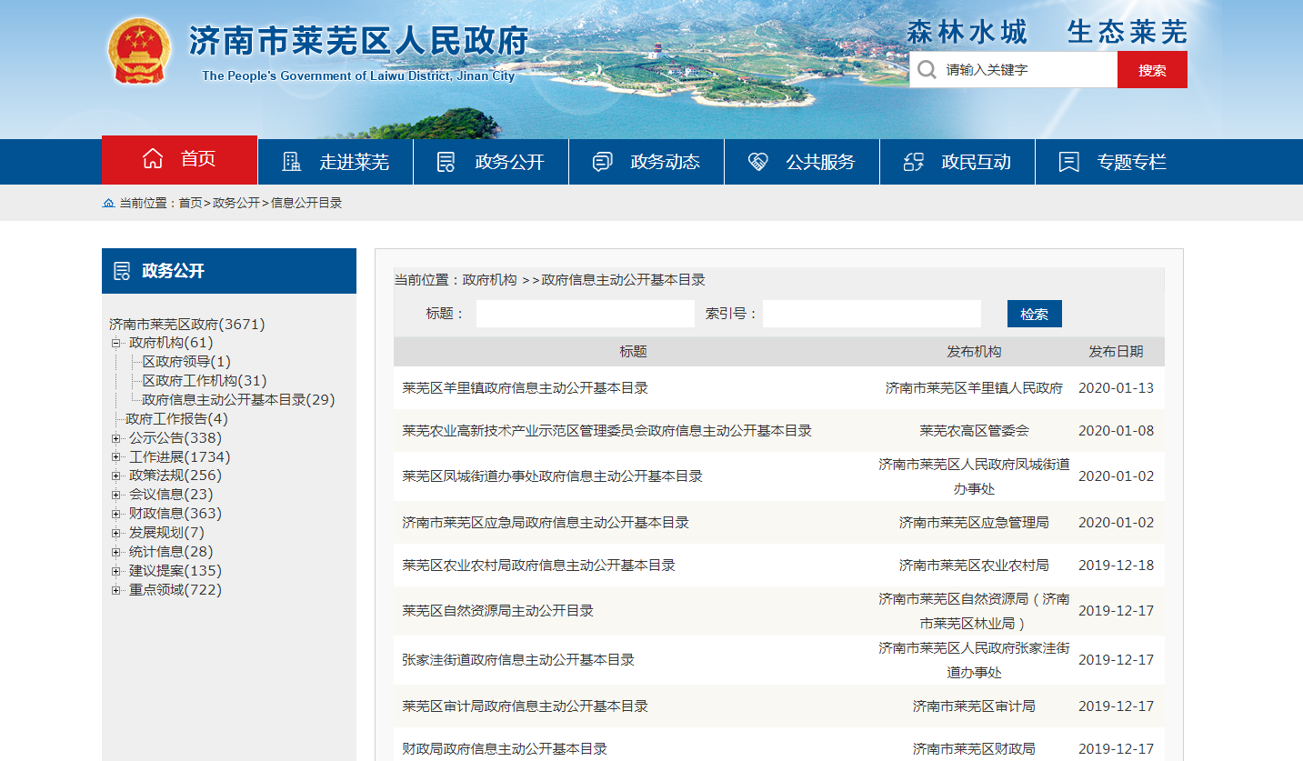Expand the 建议提案 tree node
1303x761 pixels.
[115, 571]
